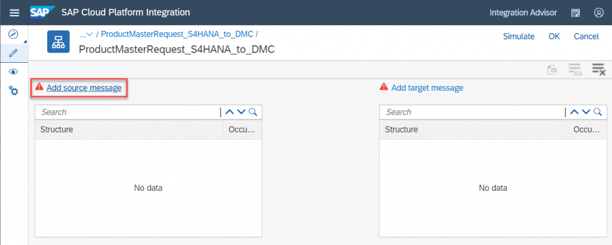Open the hamburger navigation menu
The height and width of the screenshot is (245, 612).
coord(14,13)
